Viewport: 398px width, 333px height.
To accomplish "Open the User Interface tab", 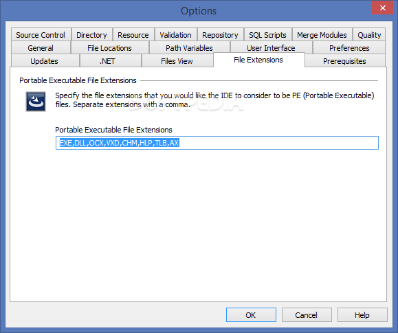I will coord(271,48).
